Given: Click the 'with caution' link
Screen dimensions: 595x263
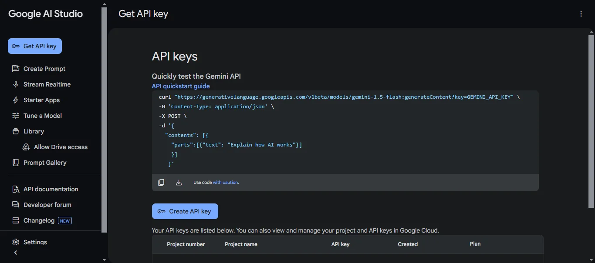Looking at the screenshot, I should pos(226,183).
